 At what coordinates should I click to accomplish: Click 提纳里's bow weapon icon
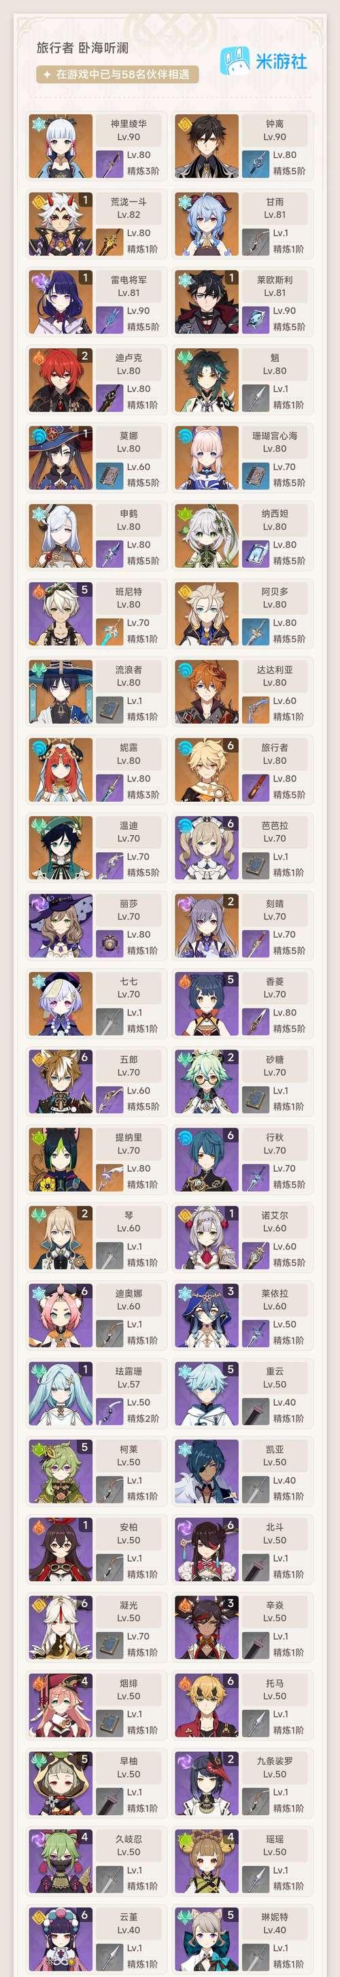[109, 1177]
